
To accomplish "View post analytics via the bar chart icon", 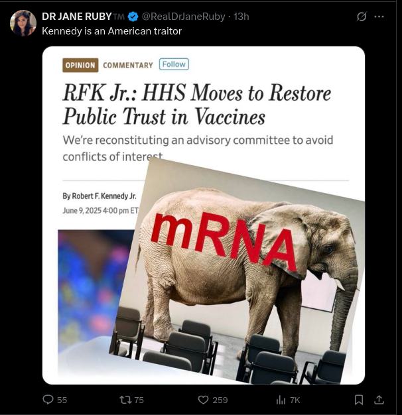I will pyautogui.click(x=281, y=400).
